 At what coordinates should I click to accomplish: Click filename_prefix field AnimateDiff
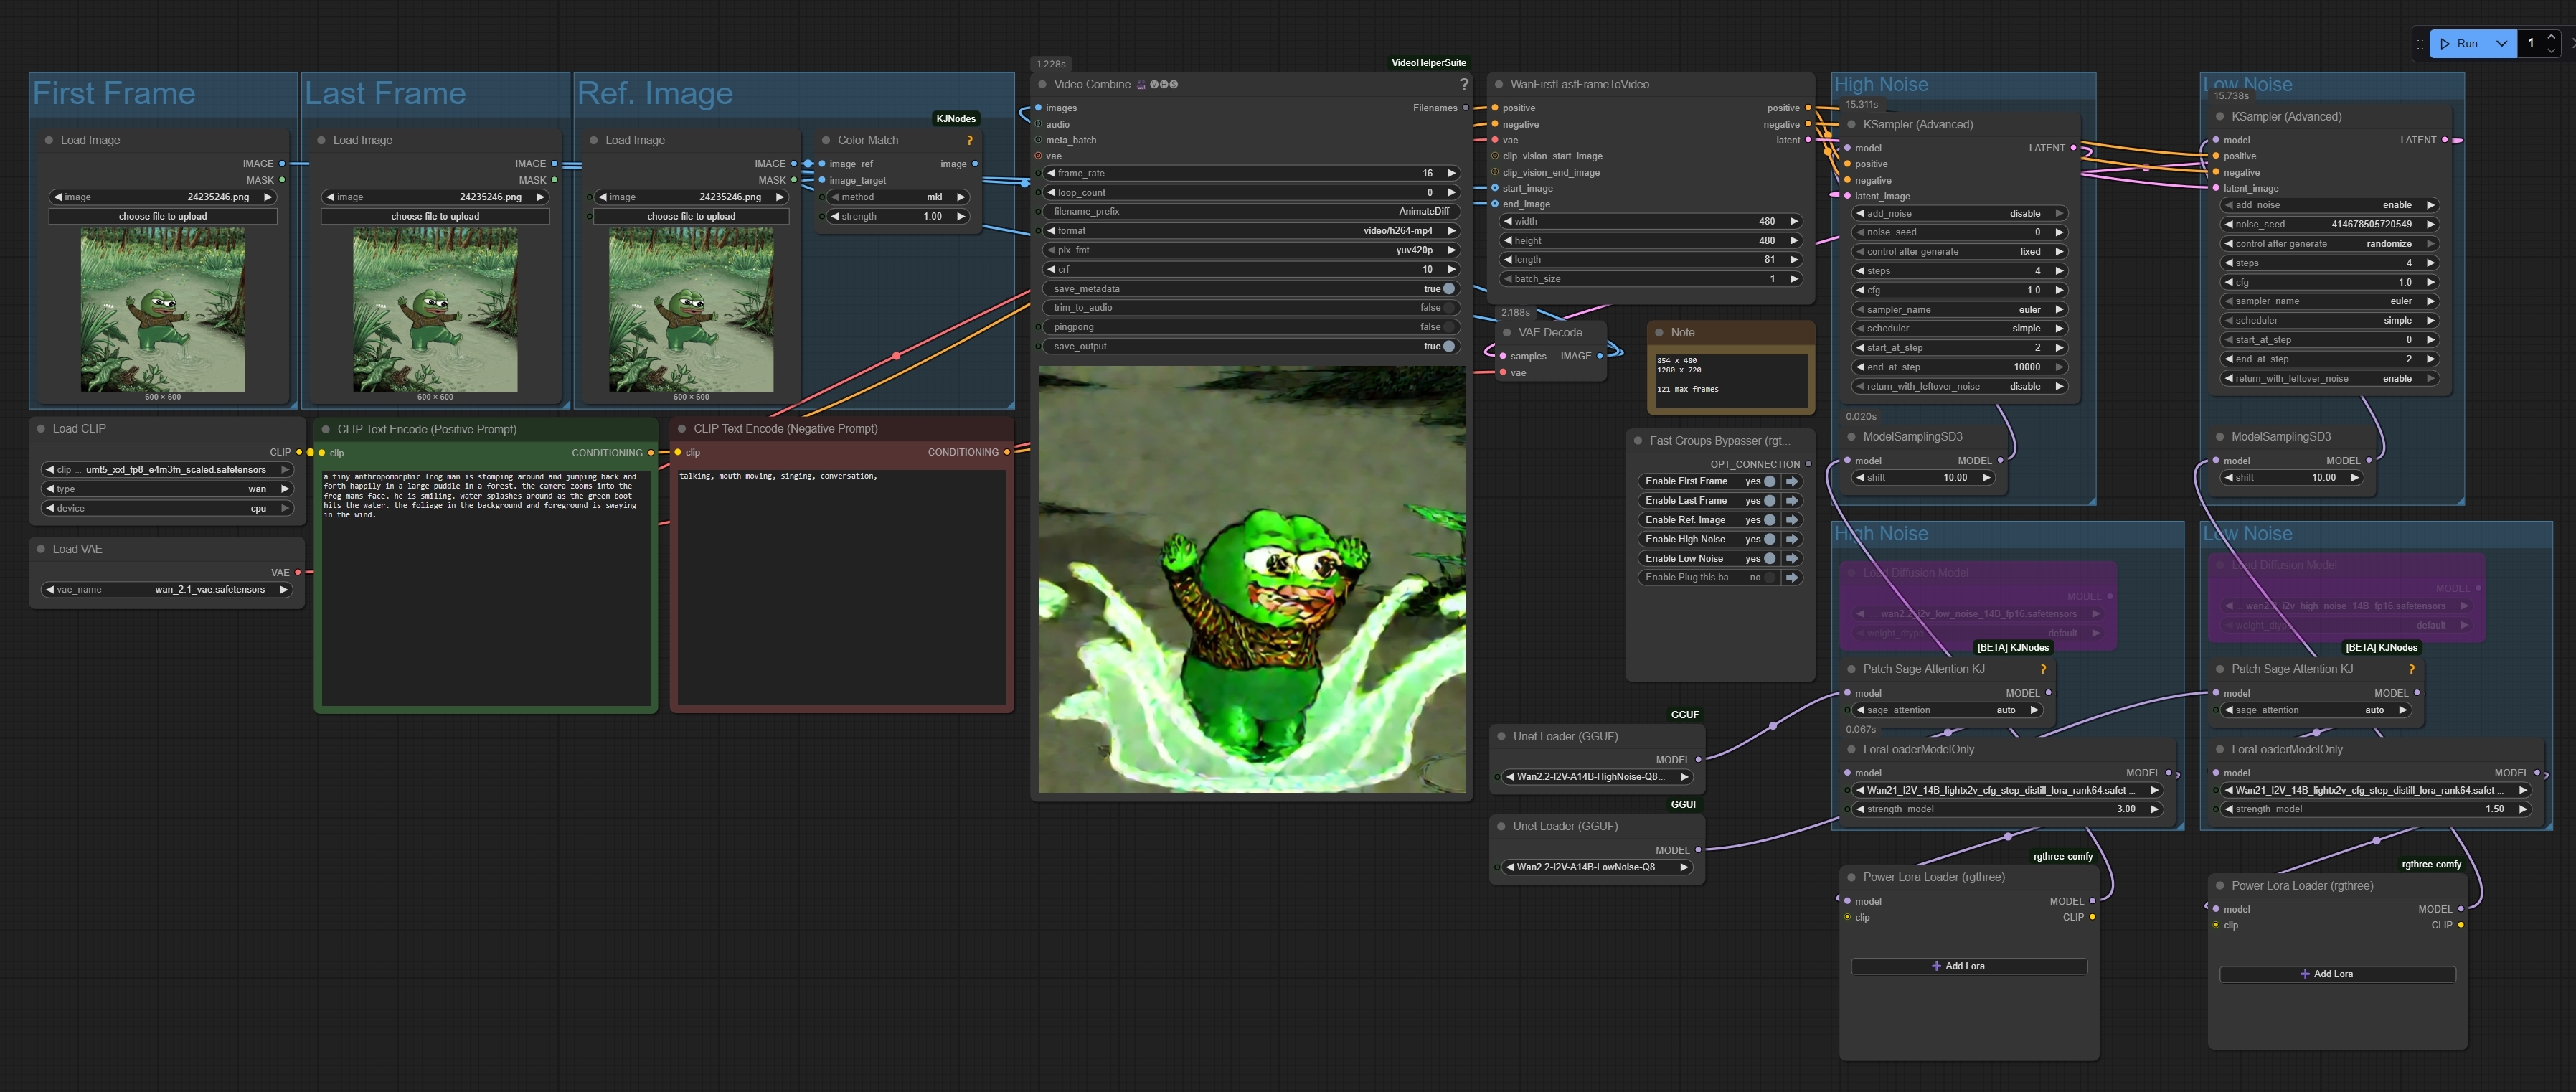click(x=1251, y=211)
